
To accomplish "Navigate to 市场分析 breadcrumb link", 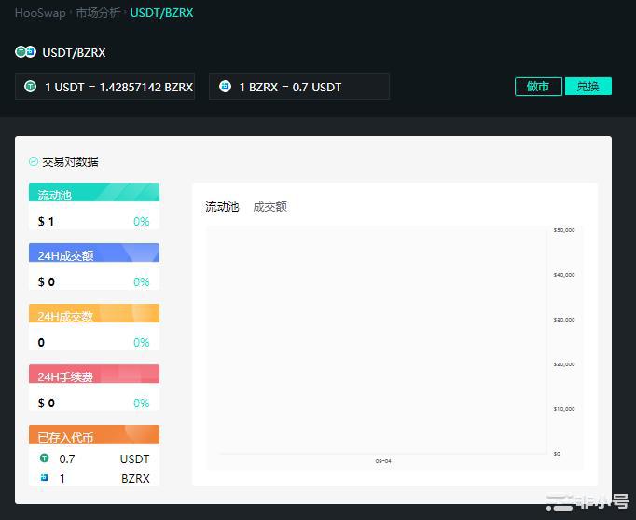I will coord(98,13).
